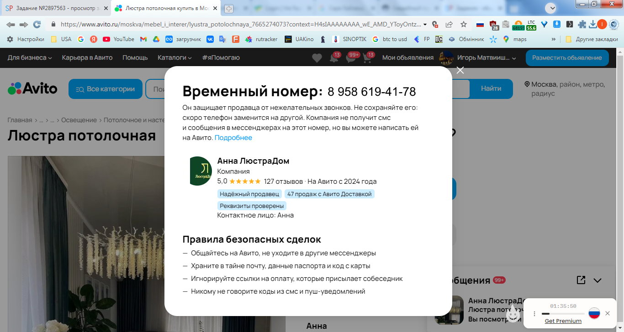Open the rutracker bookmark
624x332 pixels.
(x=261, y=39)
